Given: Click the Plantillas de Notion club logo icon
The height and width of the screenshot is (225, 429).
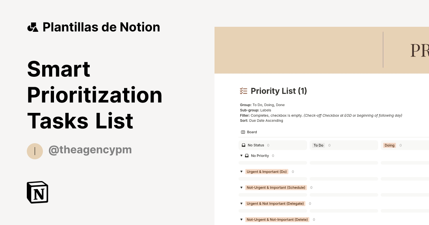Looking at the screenshot, I should click(33, 27).
